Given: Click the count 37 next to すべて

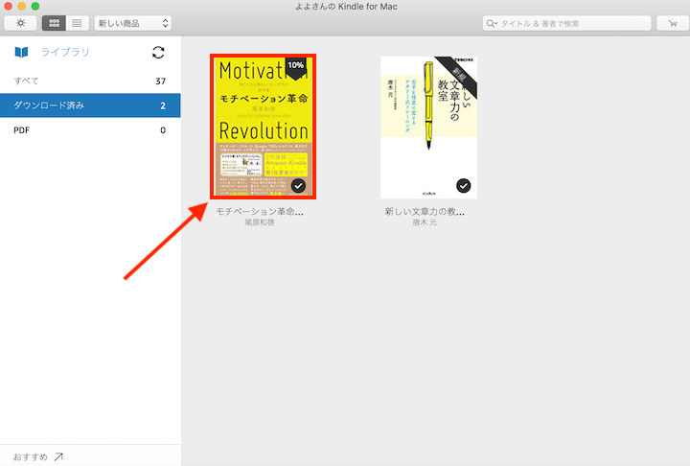Looking at the screenshot, I should [161, 82].
